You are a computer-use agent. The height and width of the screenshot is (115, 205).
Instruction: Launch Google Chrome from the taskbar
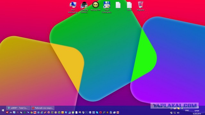tap(31, 112)
